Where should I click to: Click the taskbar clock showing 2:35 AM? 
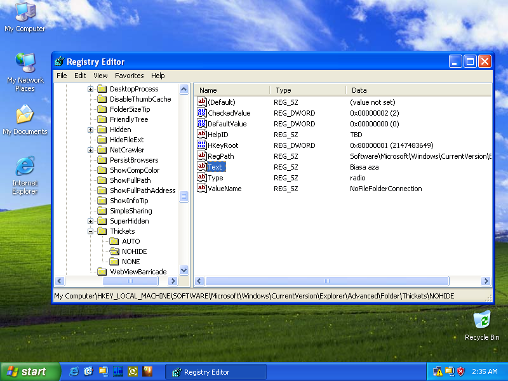pyautogui.click(x=485, y=371)
